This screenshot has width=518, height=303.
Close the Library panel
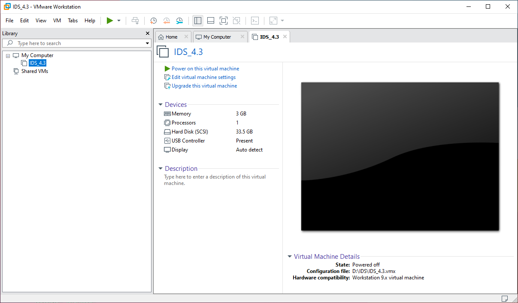[x=148, y=33]
